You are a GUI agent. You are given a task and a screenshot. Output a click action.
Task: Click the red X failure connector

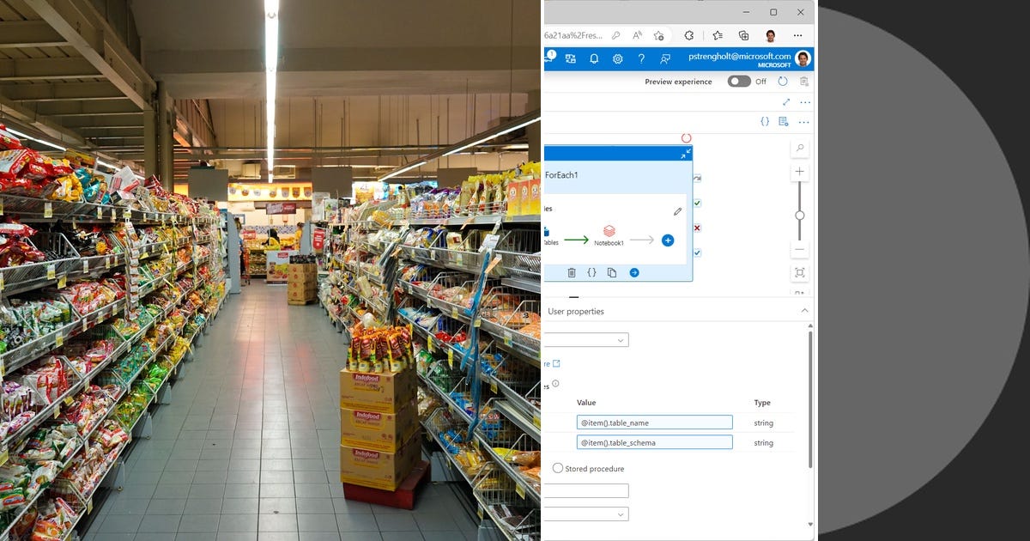tap(697, 228)
